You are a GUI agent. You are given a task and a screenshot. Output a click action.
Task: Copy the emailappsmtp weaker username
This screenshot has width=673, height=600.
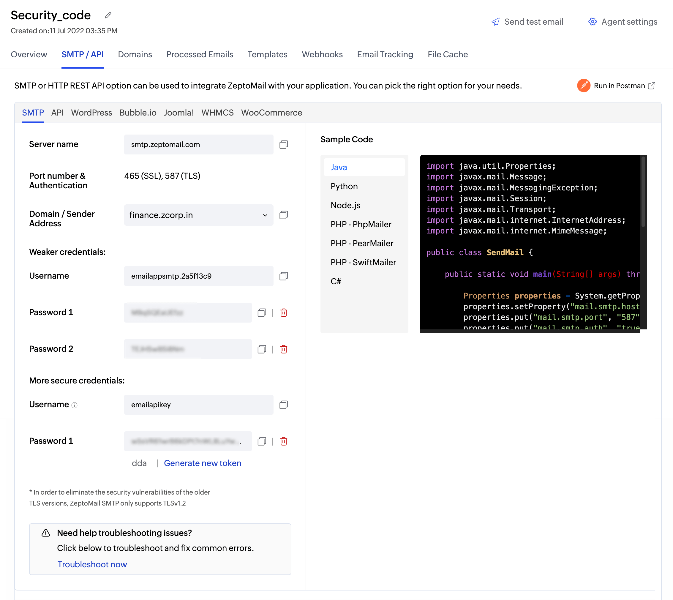(283, 276)
